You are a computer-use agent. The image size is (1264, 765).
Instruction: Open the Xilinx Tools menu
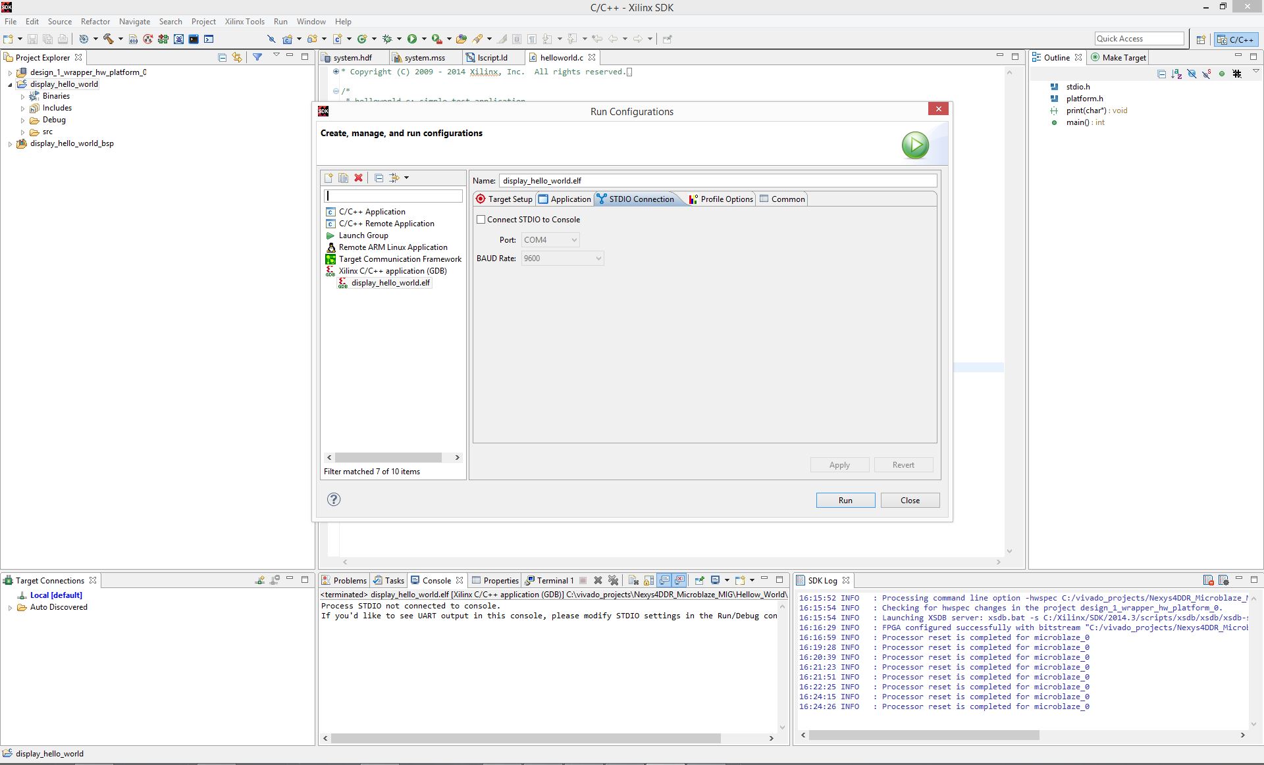tap(244, 22)
